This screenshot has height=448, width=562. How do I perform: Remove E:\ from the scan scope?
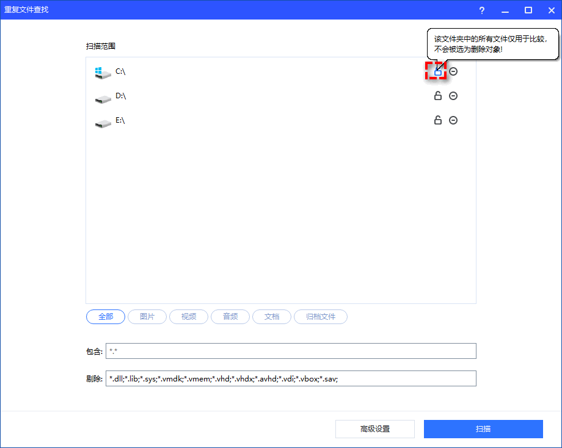click(453, 120)
